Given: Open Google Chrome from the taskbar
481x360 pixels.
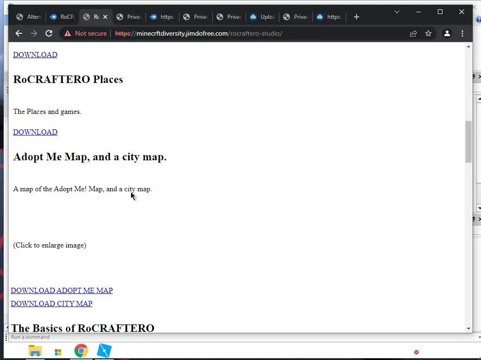Looking at the screenshot, I should (81, 351).
